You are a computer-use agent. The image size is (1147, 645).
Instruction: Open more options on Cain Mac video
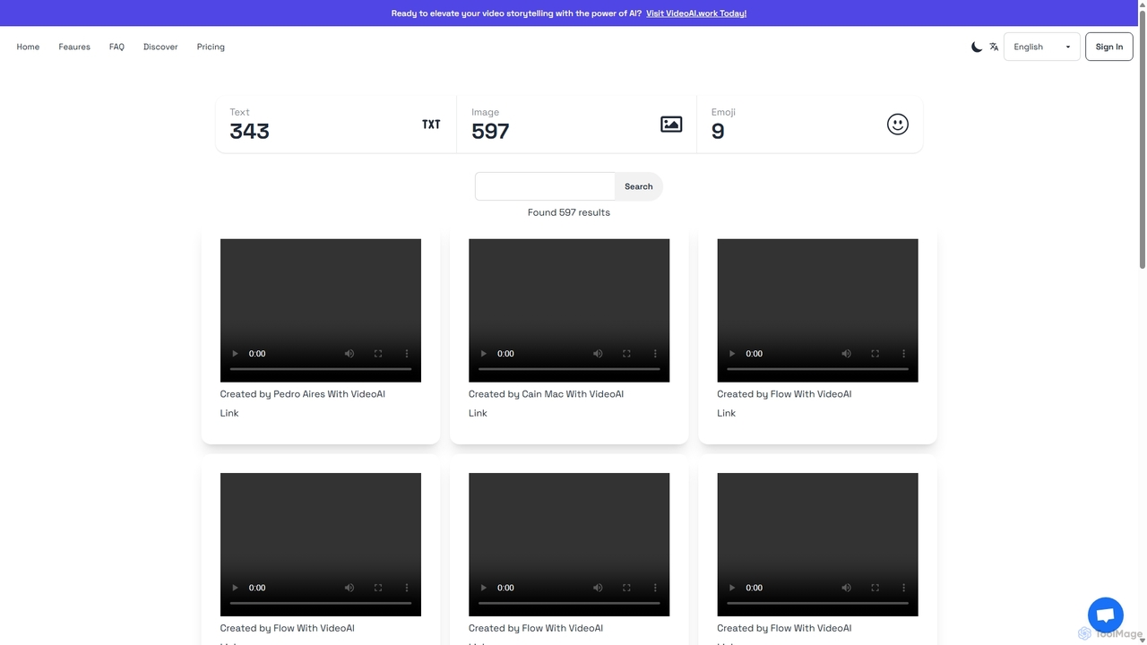[655, 354]
